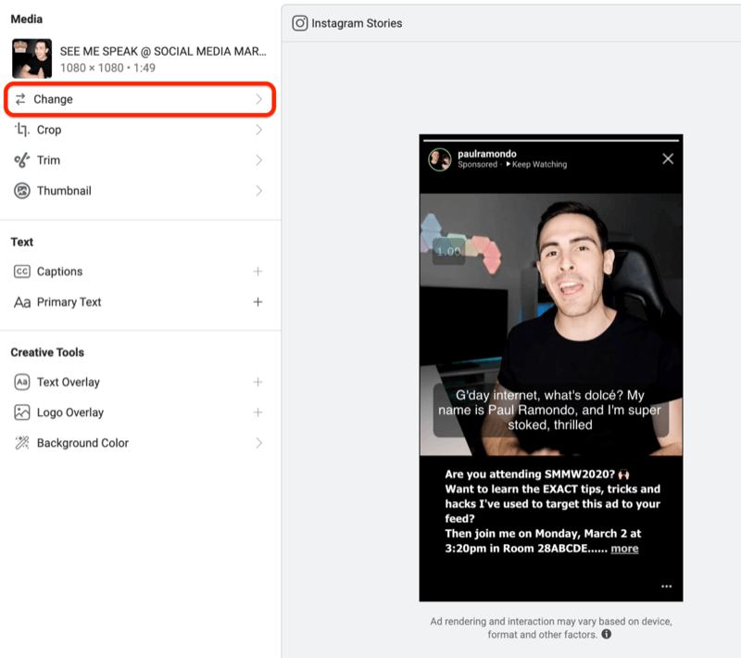Viewport: 741px width, 658px height.
Task: Click the Instagram Stories logo icon
Action: click(x=300, y=23)
